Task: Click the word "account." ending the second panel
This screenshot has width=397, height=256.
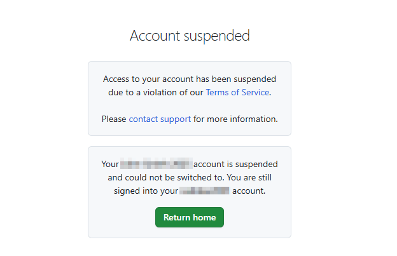Action: 249,190
